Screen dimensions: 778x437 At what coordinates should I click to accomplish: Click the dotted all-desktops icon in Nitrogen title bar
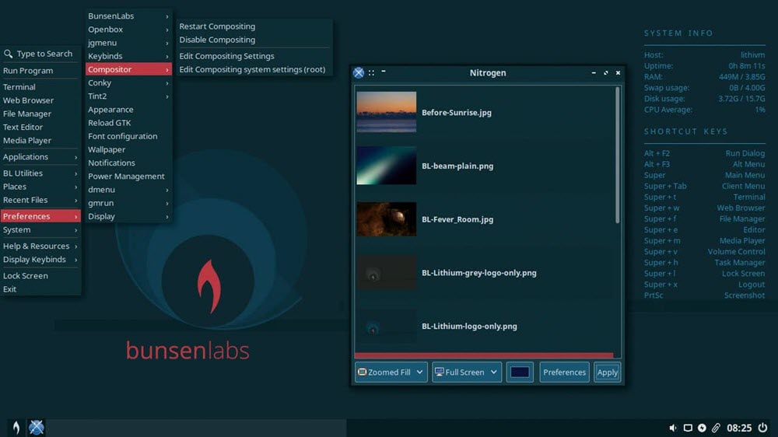372,72
